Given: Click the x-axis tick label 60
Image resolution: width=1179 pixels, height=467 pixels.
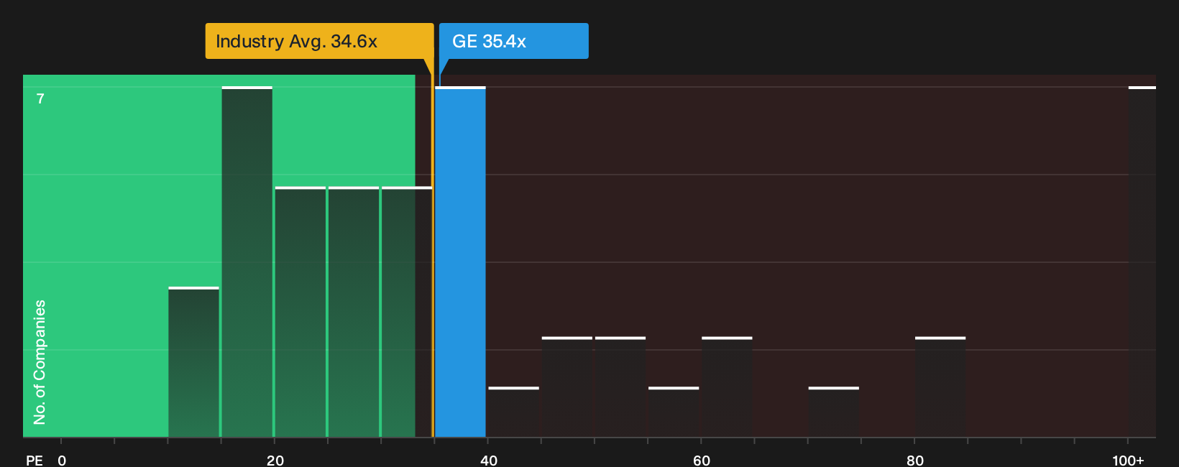Looking at the screenshot, I should [702, 460].
